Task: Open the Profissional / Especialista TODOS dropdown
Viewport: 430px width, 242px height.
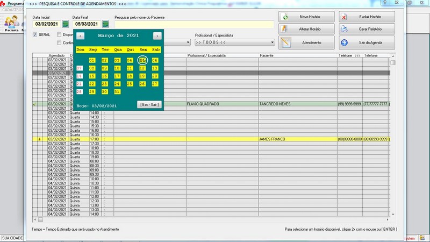Action: pos(235,42)
